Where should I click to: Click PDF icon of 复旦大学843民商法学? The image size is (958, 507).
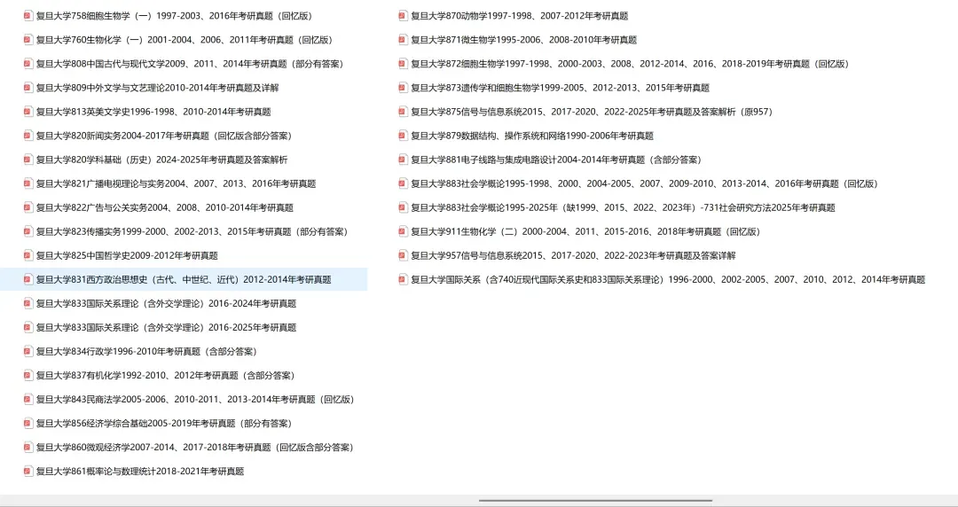coord(28,400)
